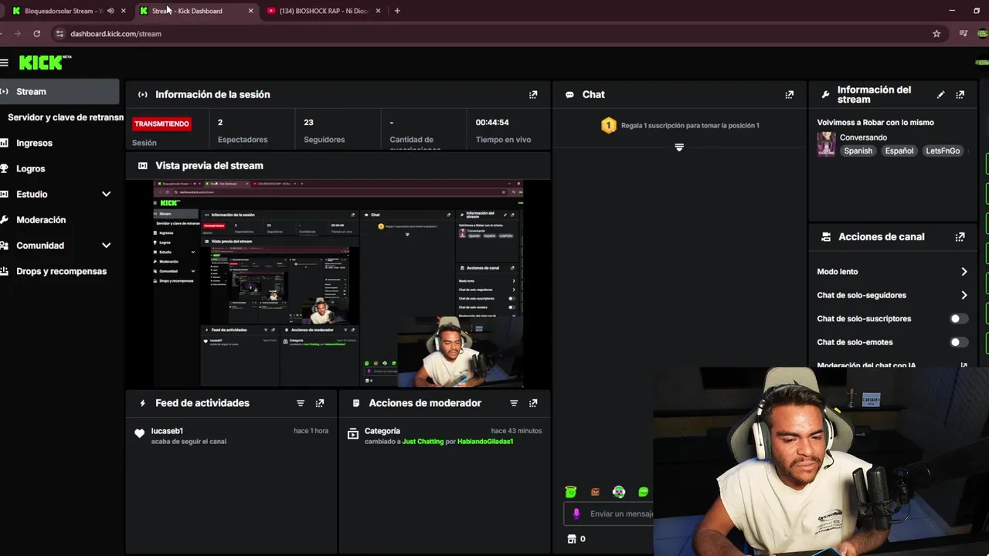Select Stream in the sidebar
Image resolution: width=989 pixels, height=556 pixels.
coord(59,91)
